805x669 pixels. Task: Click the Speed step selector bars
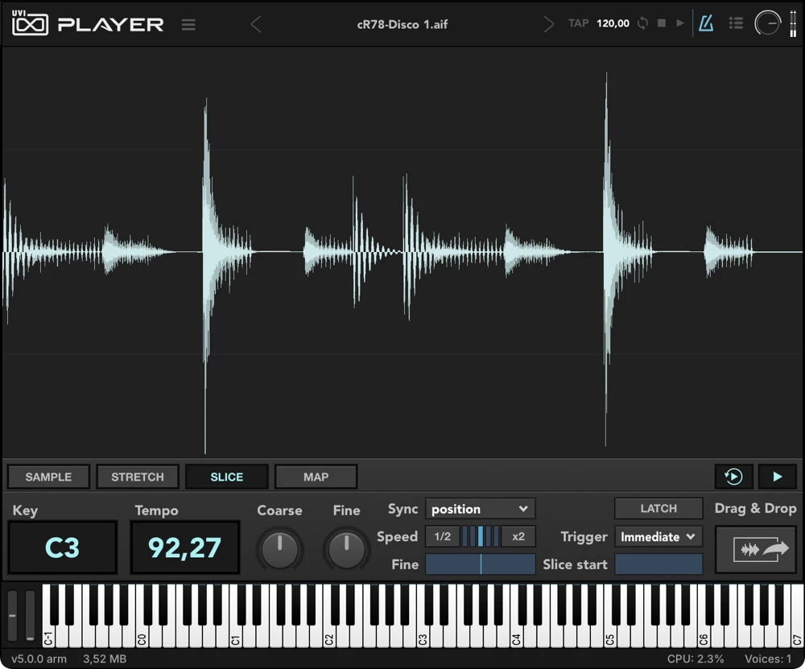pyautogui.click(x=480, y=536)
